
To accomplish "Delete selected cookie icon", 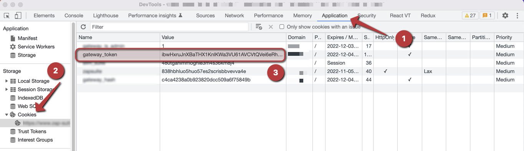I will [271, 27].
